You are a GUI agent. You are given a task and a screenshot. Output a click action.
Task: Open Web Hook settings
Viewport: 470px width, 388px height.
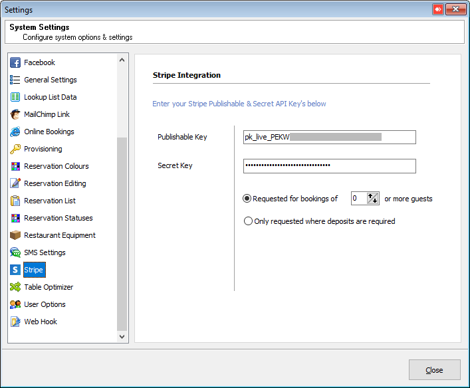pyautogui.click(x=41, y=322)
